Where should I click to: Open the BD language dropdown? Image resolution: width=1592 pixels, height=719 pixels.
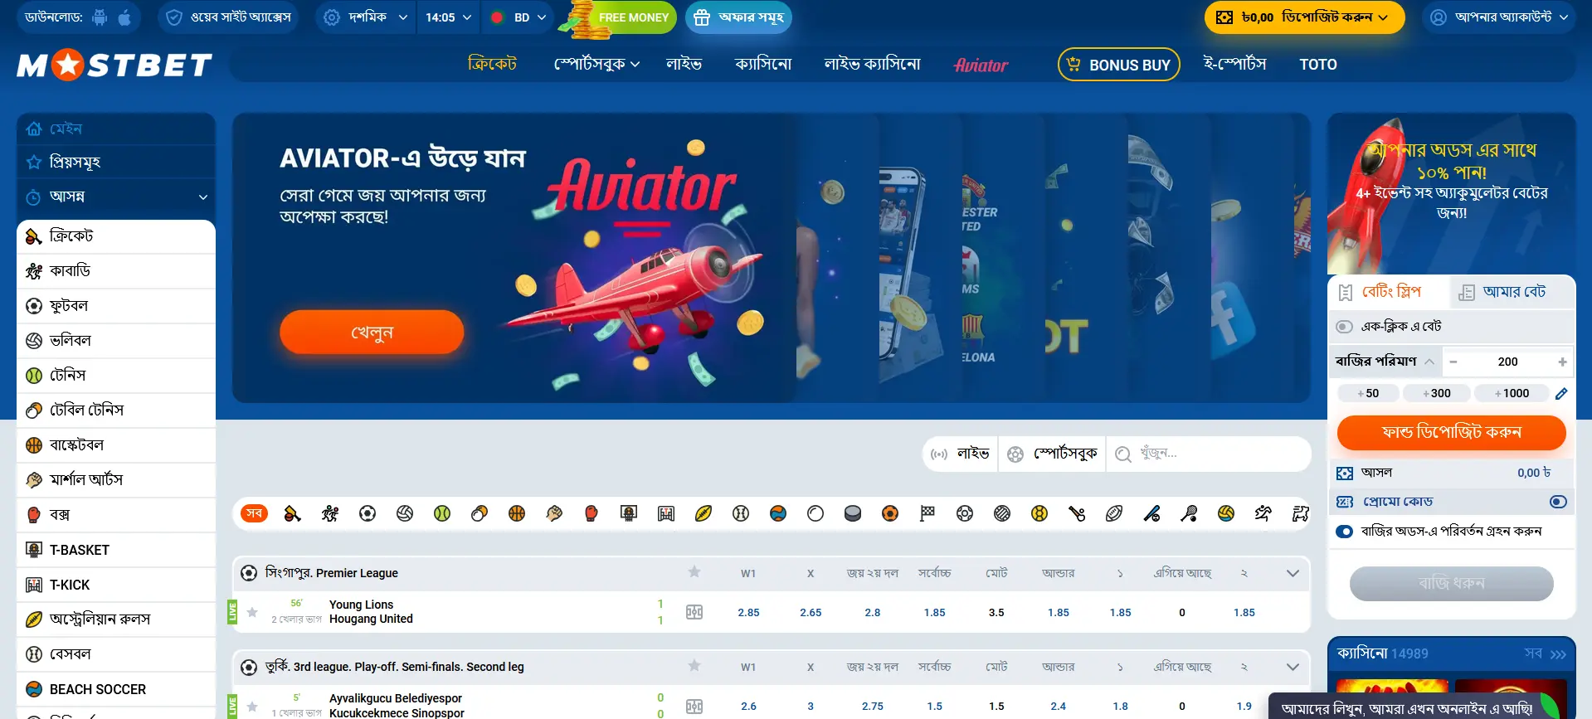518,17
